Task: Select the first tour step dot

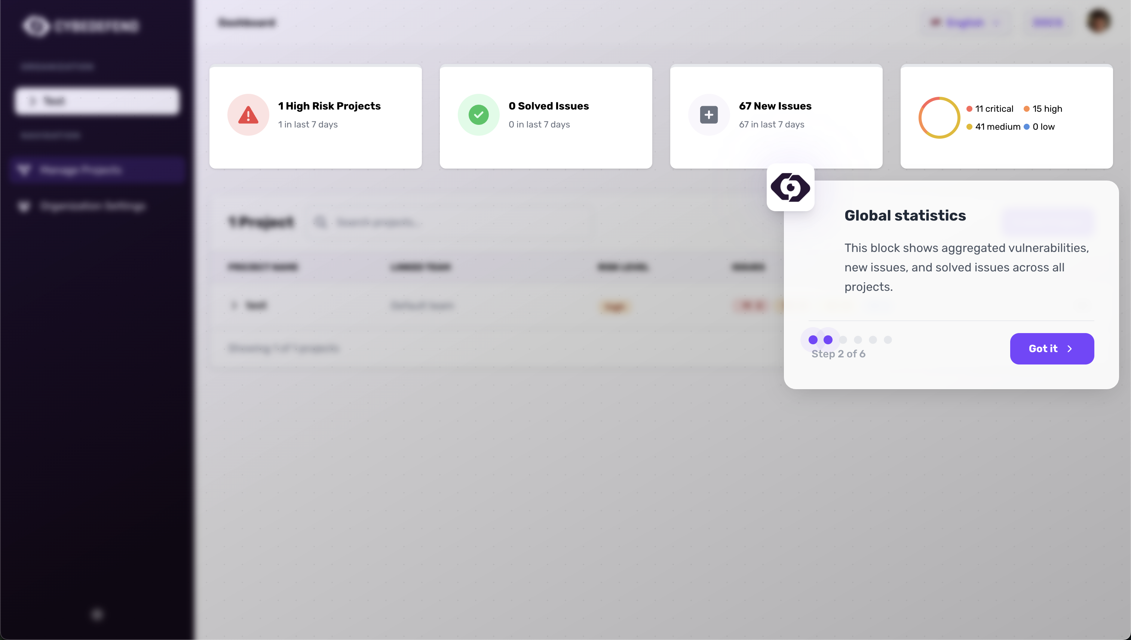Action: click(813, 340)
